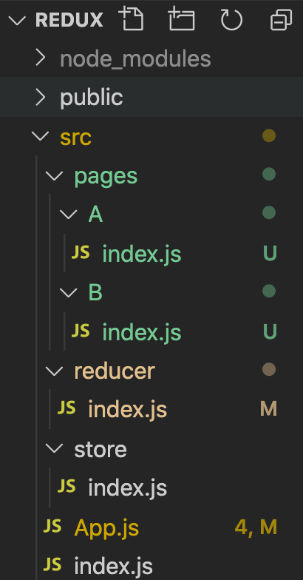Collapse all folders in explorer

coord(281,19)
